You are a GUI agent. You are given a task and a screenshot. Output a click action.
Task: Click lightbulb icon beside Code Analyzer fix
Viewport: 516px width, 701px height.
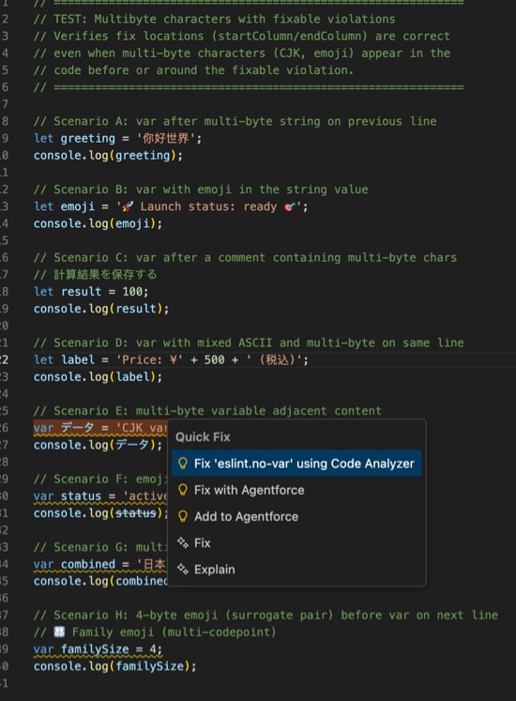[x=183, y=464]
